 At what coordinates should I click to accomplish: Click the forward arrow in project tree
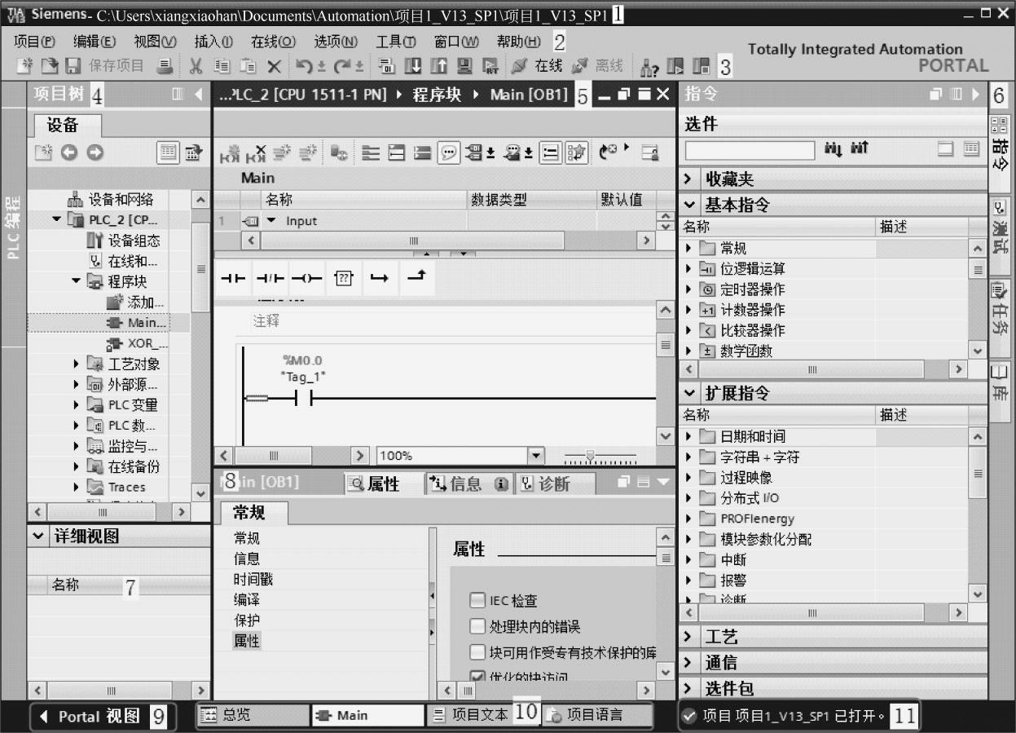click(x=95, y=152)
